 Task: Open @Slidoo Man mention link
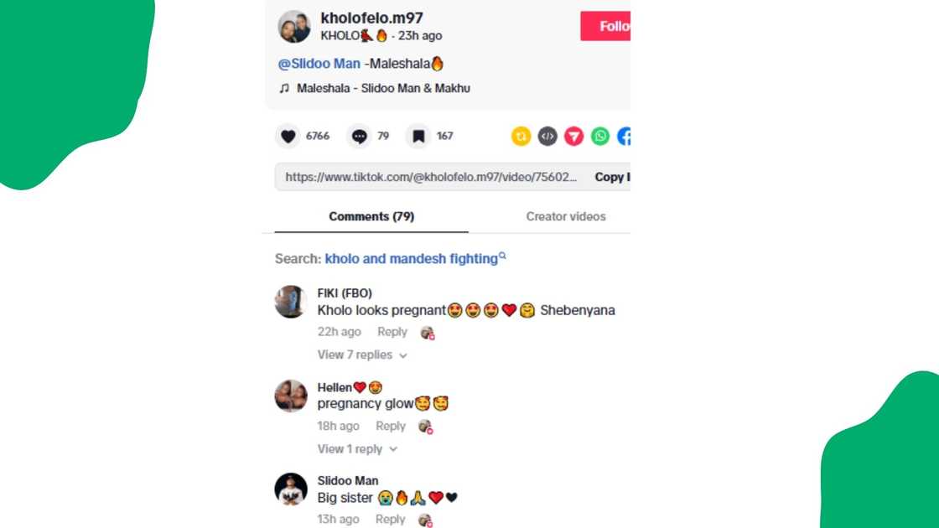tap(319, 64)
